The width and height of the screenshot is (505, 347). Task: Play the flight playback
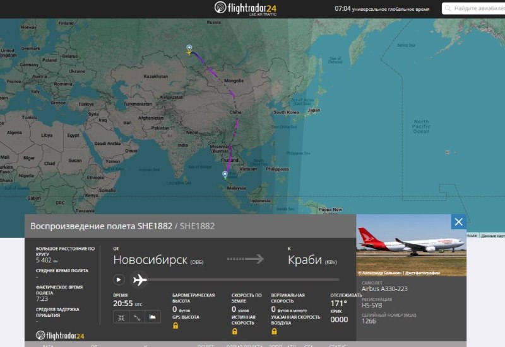(119, 280)
